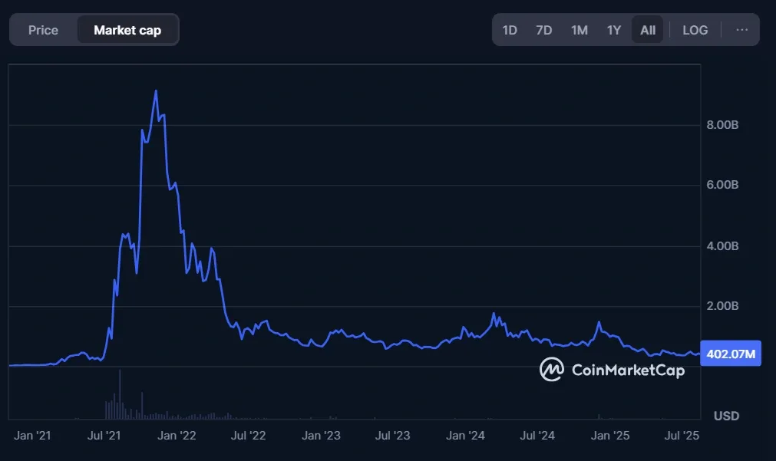Select the Market cap tab
The image size is (776, 461).
point(127,30)
